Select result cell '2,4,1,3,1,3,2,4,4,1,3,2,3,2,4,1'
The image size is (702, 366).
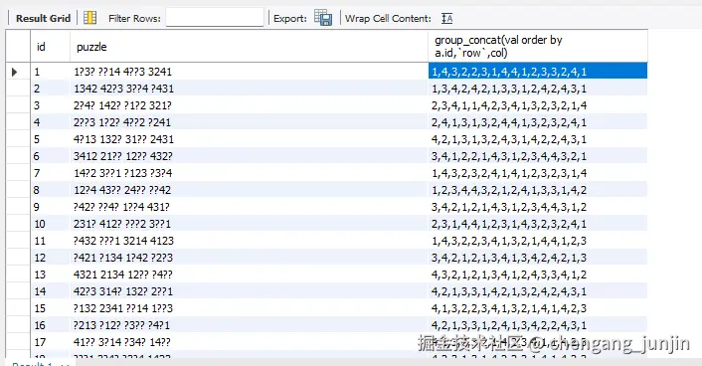point(538,122)
